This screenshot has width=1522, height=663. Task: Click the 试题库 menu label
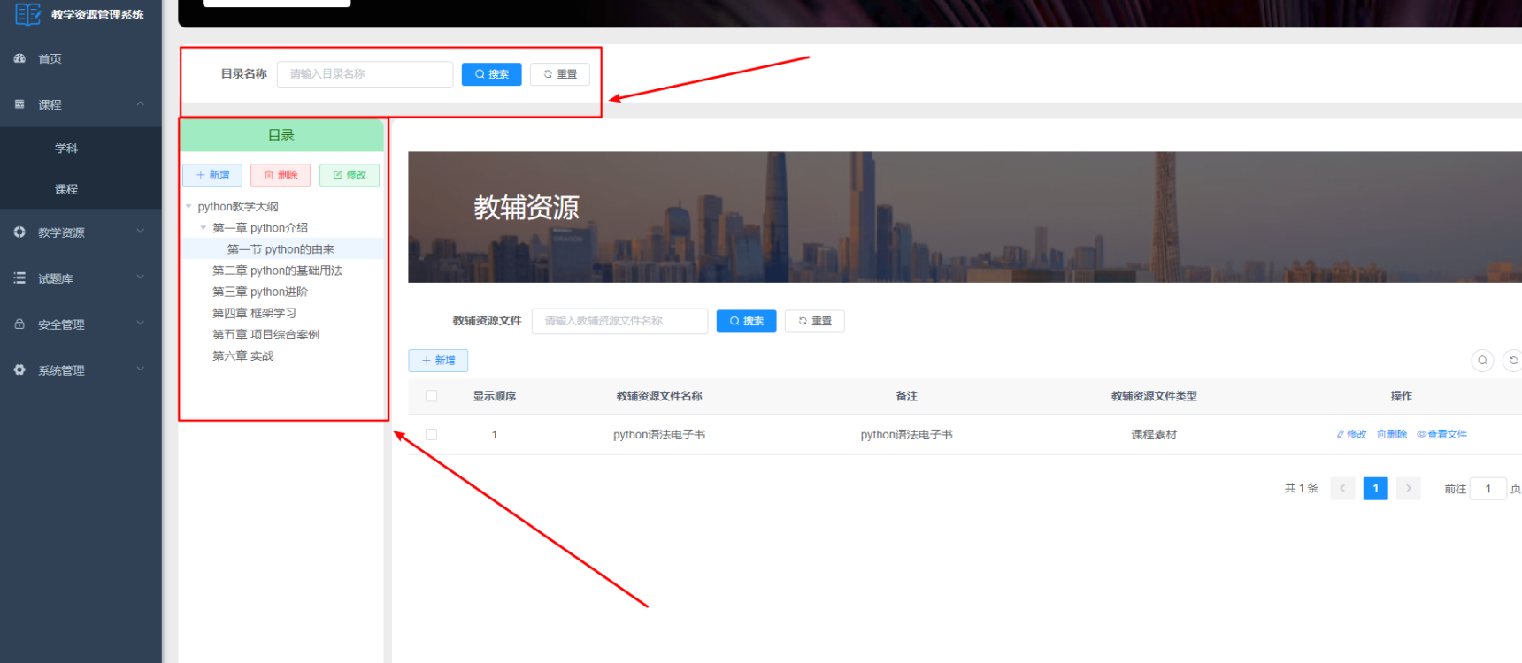[x=55, y=278]
